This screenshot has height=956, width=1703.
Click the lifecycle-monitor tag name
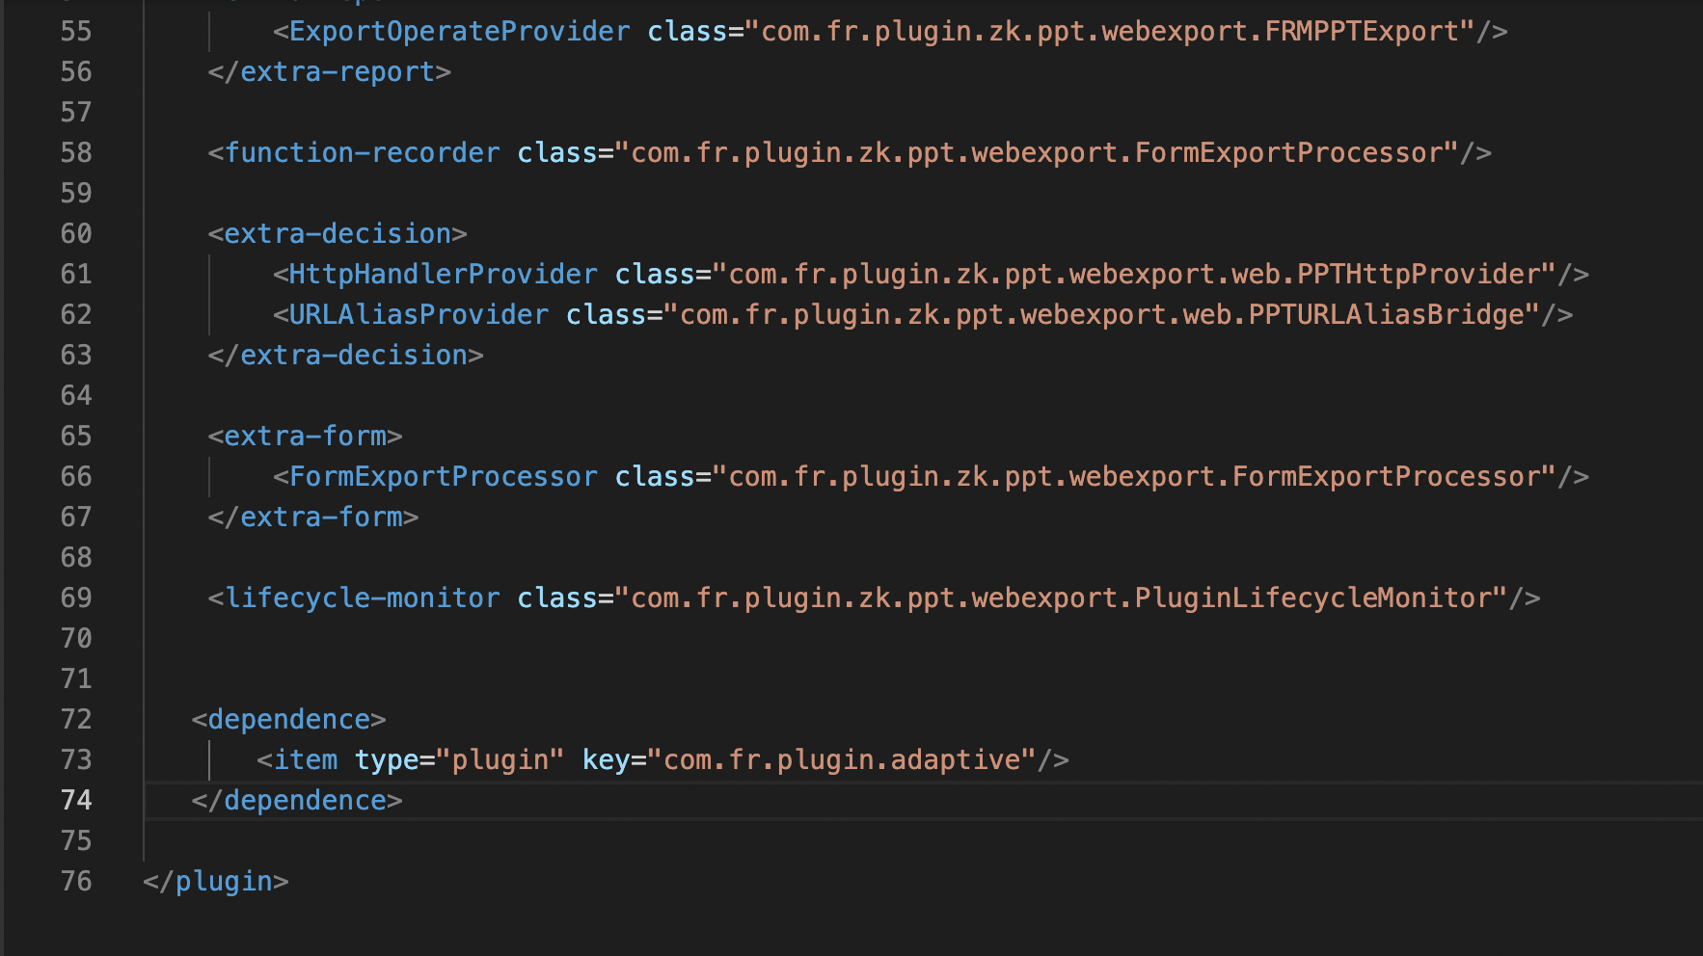coord(362,597)
